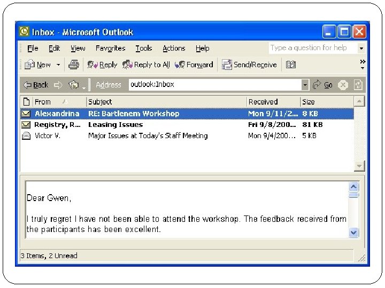Click Send/Receive button
385x288 pixels.
[x=249, y=65]
